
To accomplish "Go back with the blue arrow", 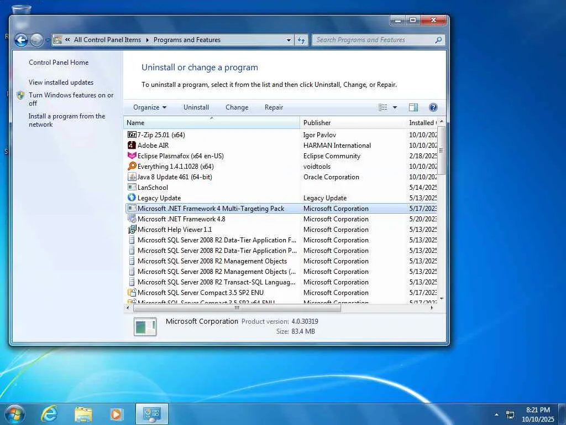I will point(21,40).
